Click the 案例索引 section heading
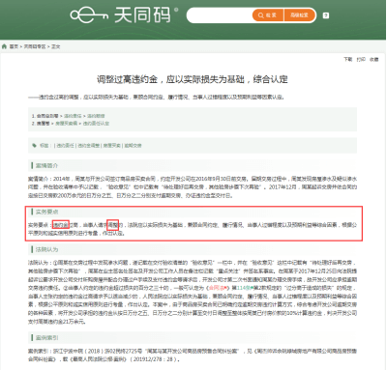Image resolution: width=387 pixels, height=370 pixels. click(46, 337)
